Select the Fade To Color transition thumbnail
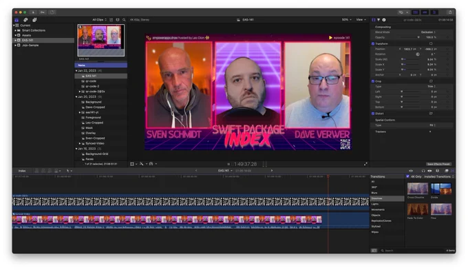 coord(418,209)
